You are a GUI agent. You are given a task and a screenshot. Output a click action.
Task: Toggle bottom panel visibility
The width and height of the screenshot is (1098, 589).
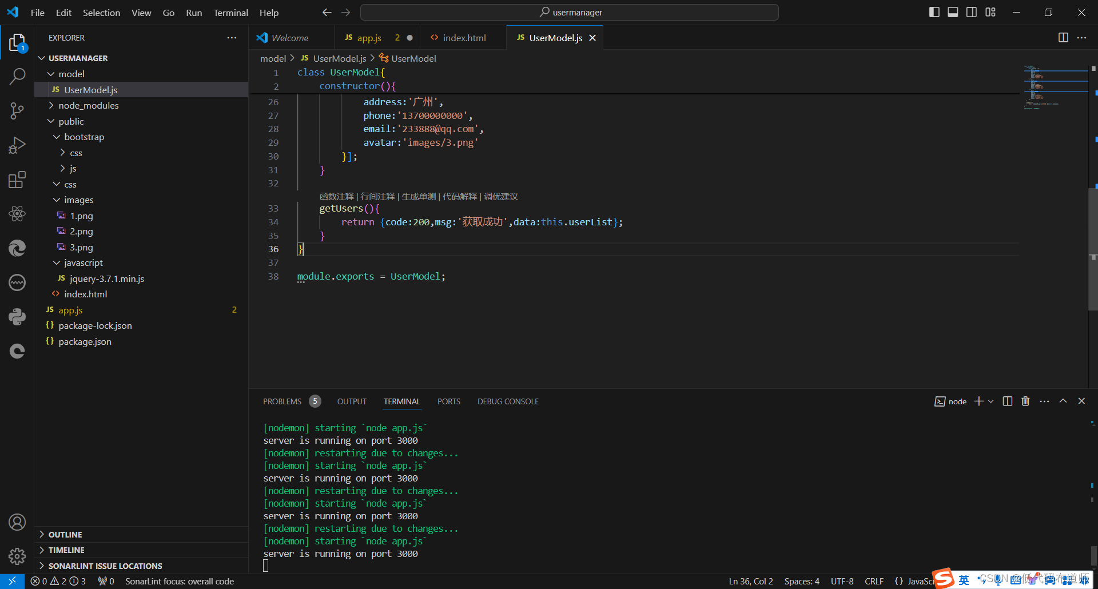[953, 12]
